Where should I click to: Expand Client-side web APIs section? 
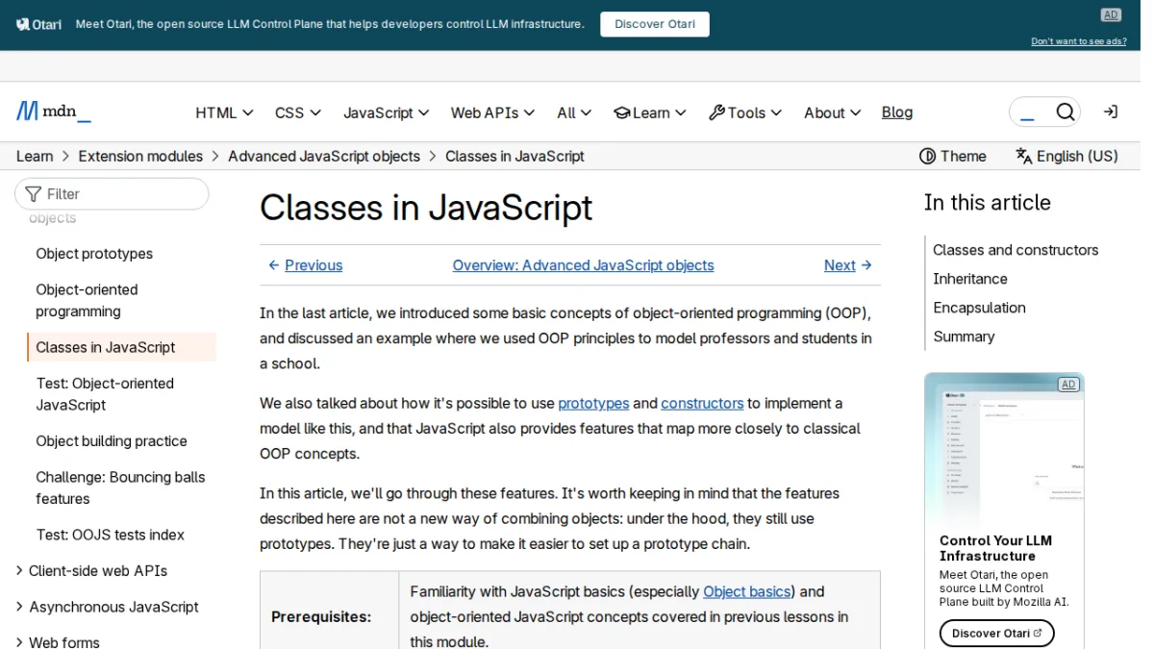pos(92,570)
